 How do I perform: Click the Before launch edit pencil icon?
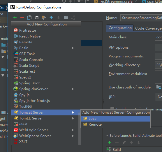124,143
